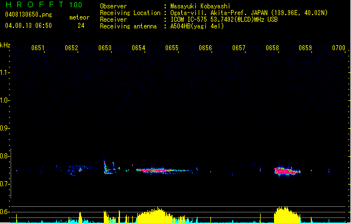Click the 0652 time marker

click(x=71, y=48)
